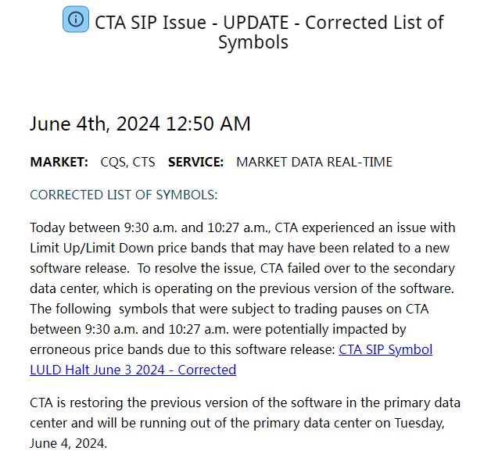Click the 'MARKET DATA REAL-TIME' service value
Screen dimensions: 491x465
[x=314, y=163]
